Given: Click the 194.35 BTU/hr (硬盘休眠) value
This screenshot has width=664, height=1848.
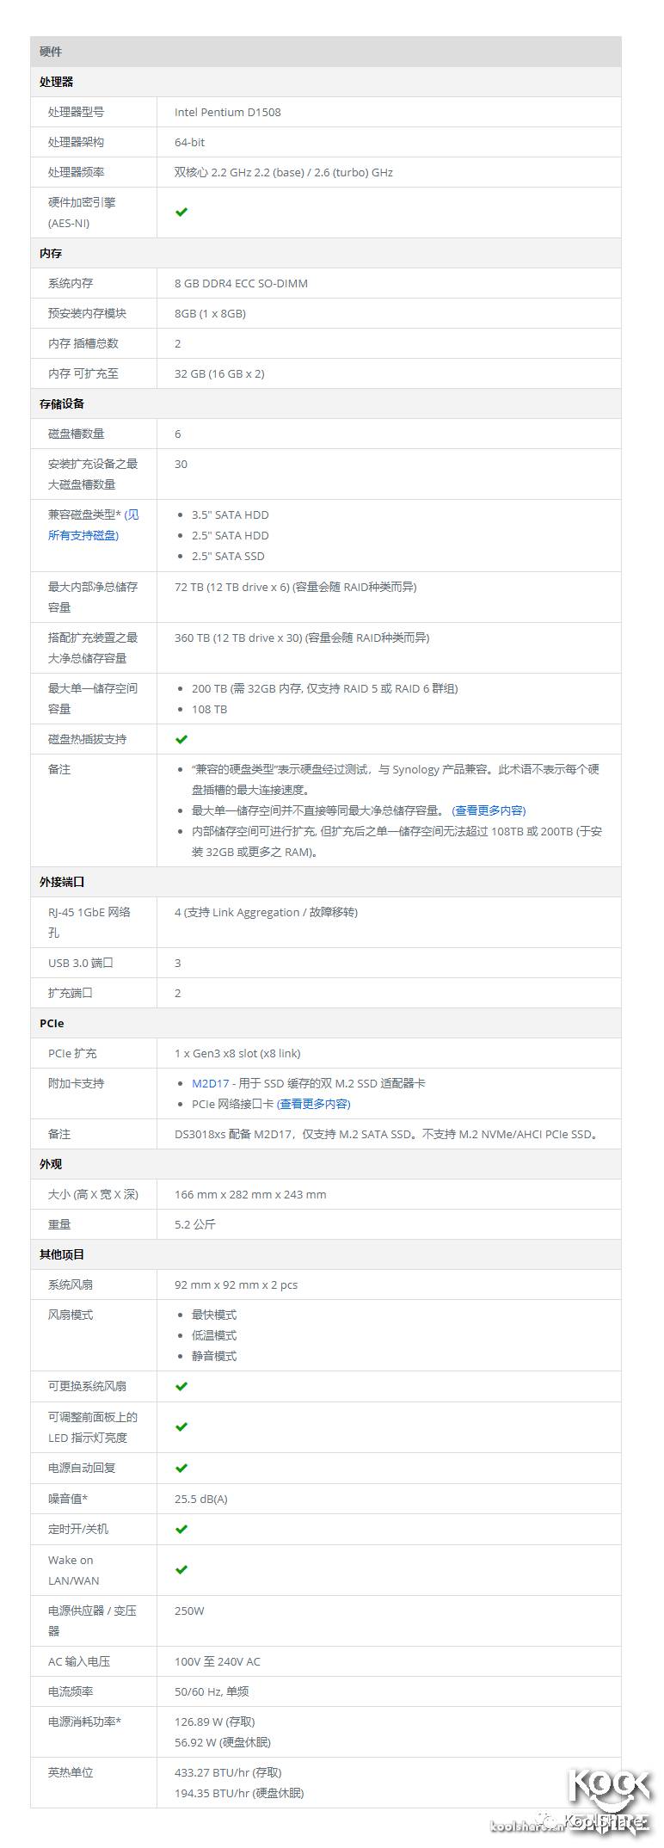Looking at the screenshot, I should (x=239, y=1793).
